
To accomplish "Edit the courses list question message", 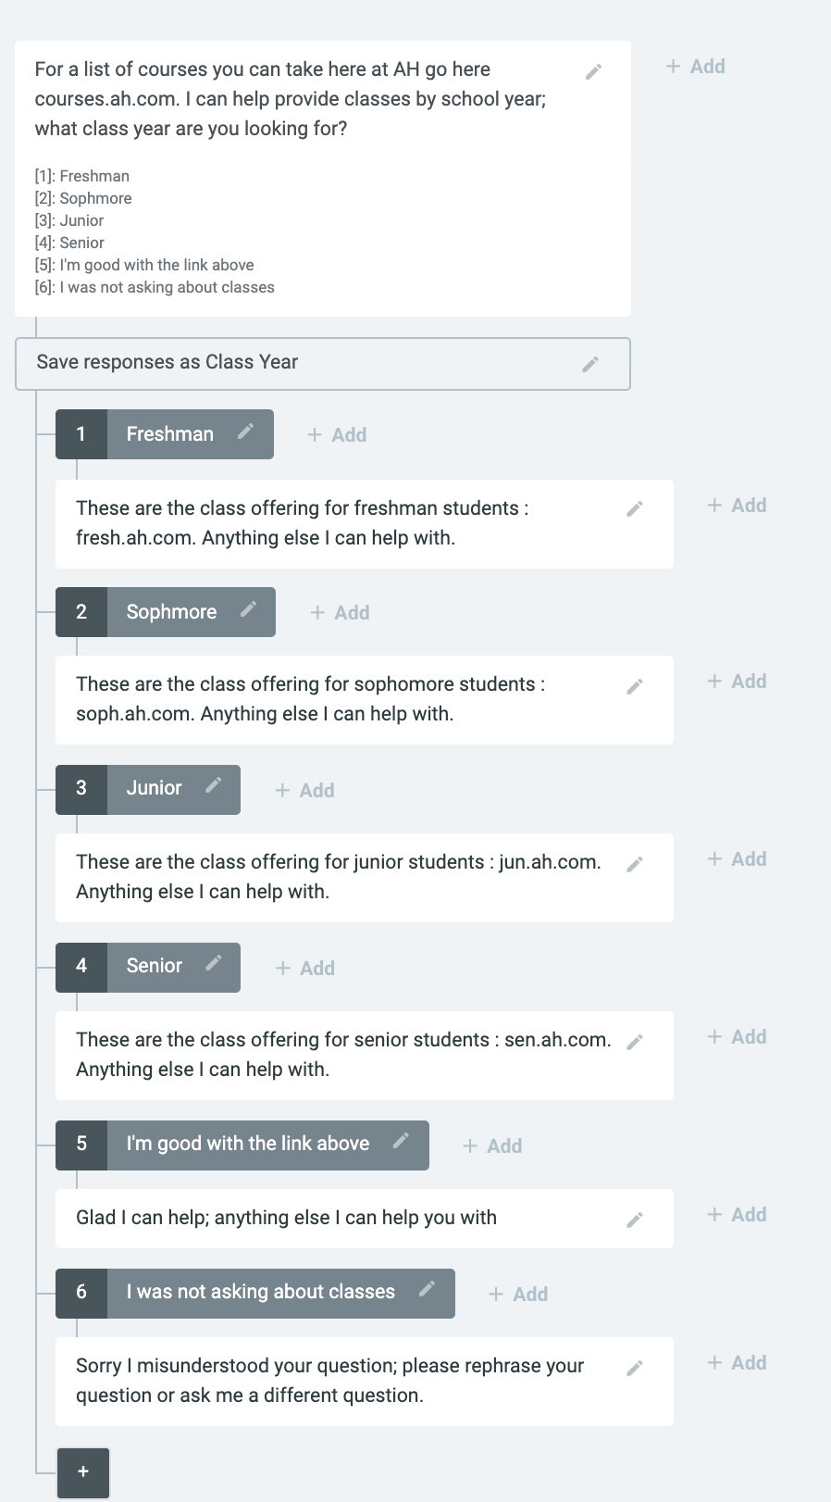I will click(594, 71).
